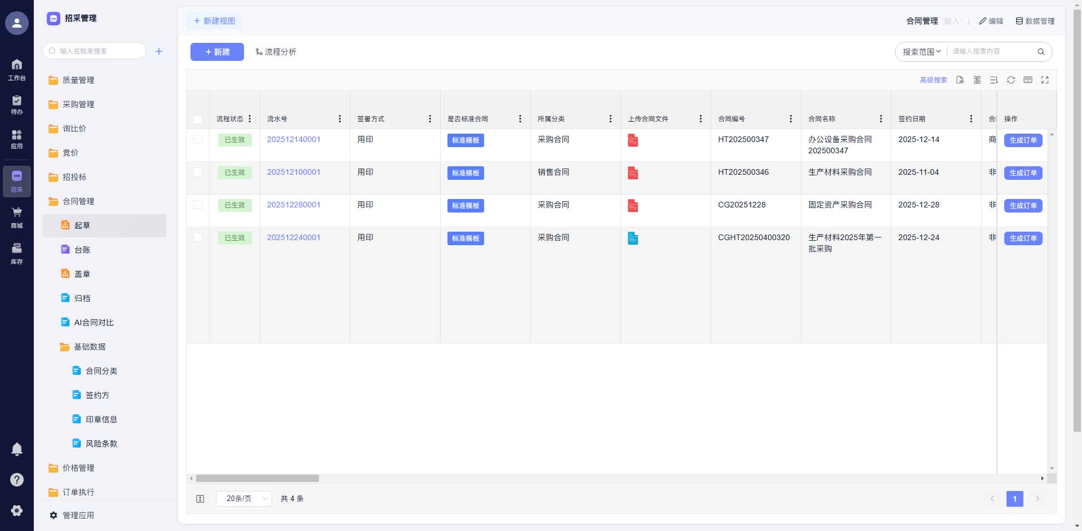Click the horizontal scrollbar under the table
1082x531 pixels.
tap(258, 478)
